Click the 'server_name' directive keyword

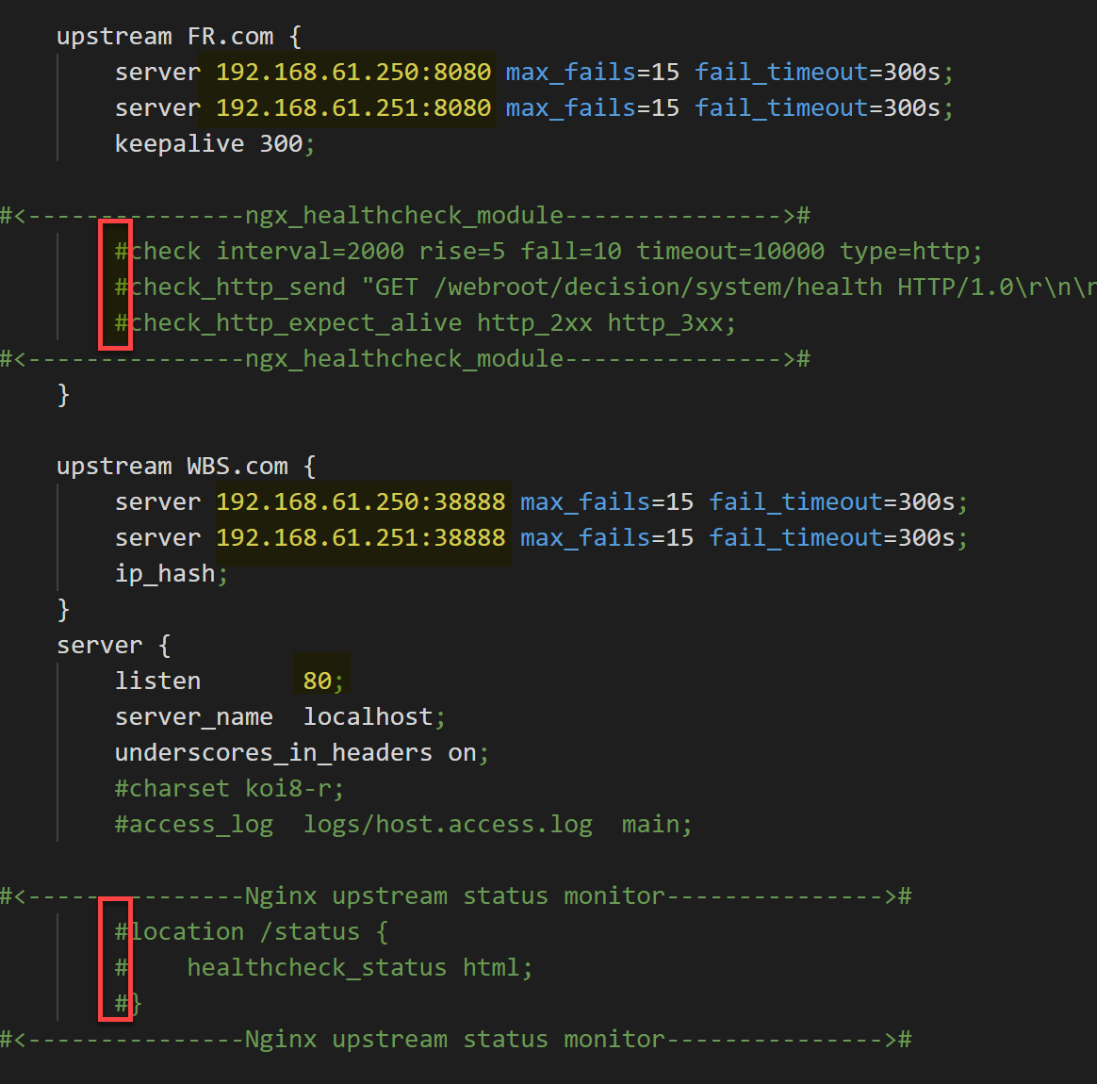click(193, 717)
